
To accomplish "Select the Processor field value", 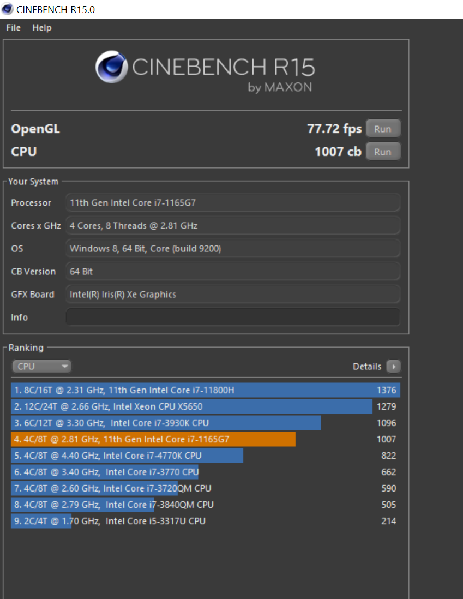I will pos(233,202).
